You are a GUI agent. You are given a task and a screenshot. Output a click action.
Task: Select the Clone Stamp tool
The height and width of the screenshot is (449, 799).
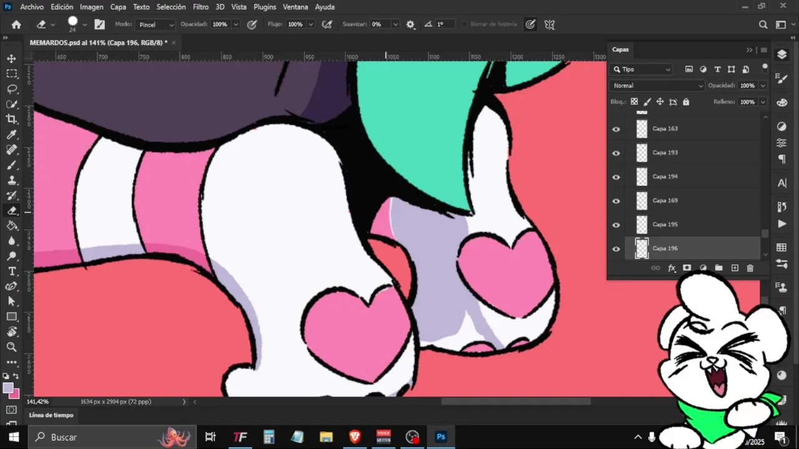(x=11, y=180)
